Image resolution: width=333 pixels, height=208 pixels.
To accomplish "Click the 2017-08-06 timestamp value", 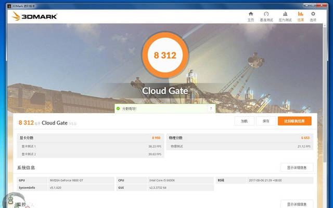I will 265,181.
